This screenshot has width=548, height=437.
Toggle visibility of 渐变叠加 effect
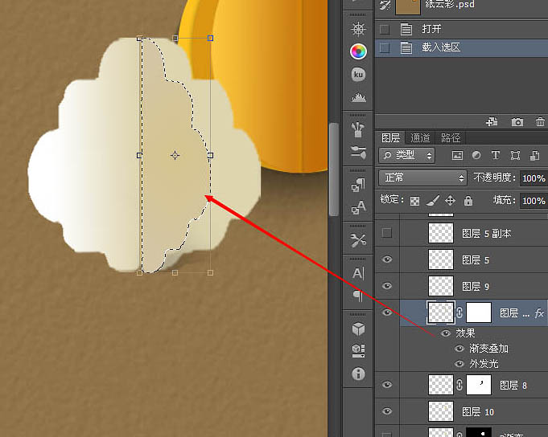tap(459, 349)
